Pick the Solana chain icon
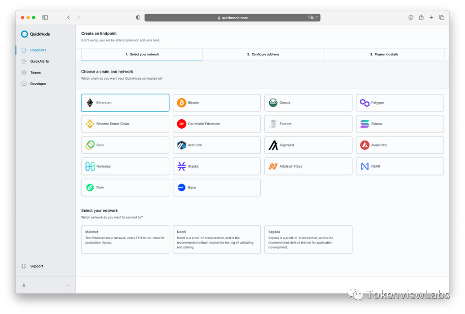The image size is (465, 314). [x=365, y=124]
